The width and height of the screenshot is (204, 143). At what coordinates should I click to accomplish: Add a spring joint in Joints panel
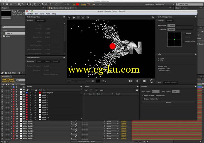click(x=101, y=90)
